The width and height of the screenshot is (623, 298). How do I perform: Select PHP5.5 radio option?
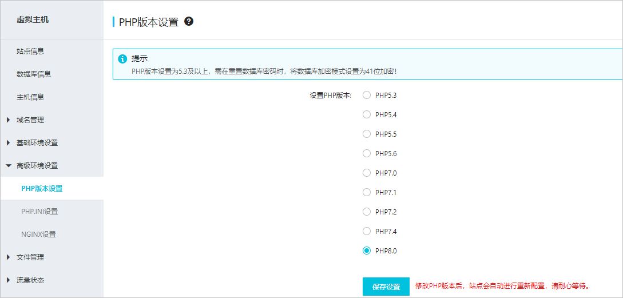tap(367, 134)
